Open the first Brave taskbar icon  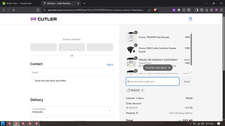[x=10, y=124]
